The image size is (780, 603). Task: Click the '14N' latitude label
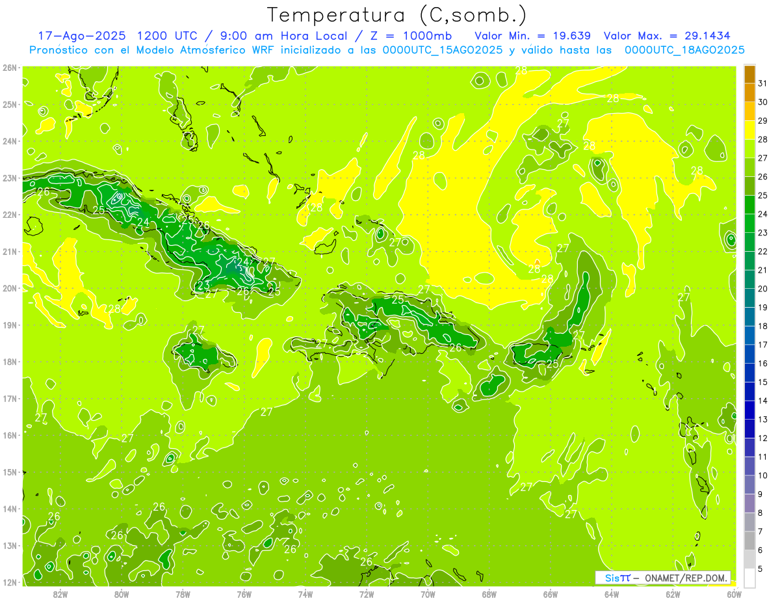tap(10, 509)
